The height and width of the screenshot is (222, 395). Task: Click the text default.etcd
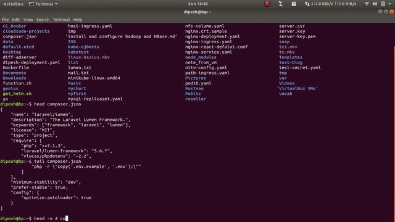[x=19, y=47]
